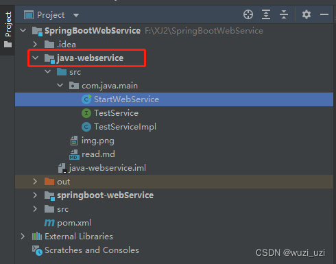Open the Project panel gear settings

(x=307, y=14)
